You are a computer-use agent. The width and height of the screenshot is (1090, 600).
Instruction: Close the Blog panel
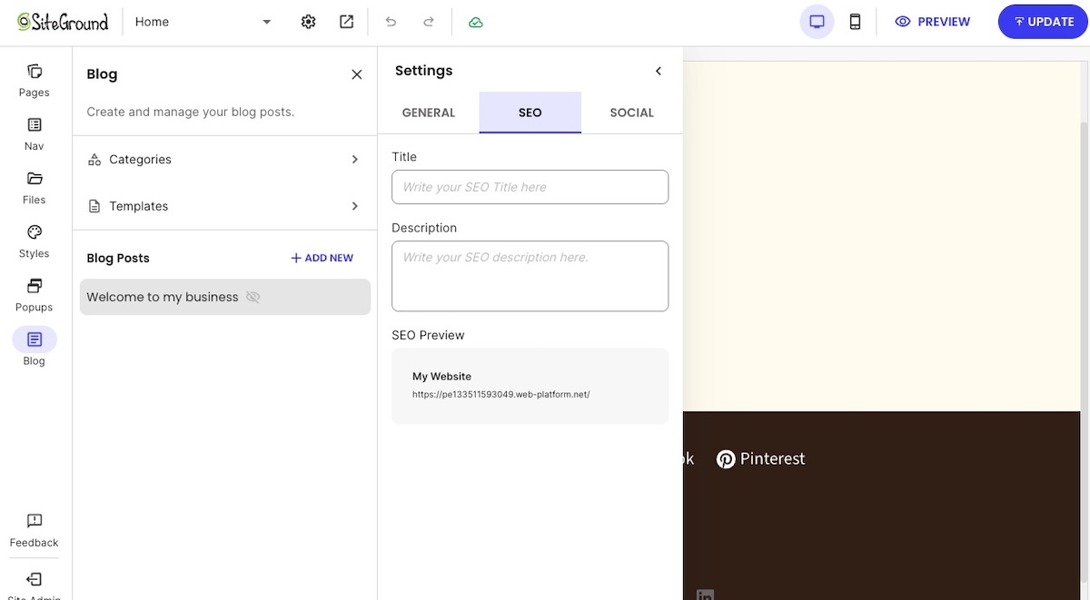[357, 74]
